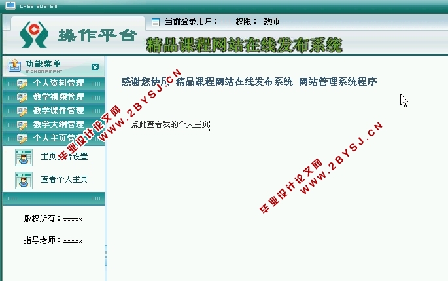Click the pencil icon beside 教学视频管理
The width and height of the screenshot is (448, 281).
point(22,98)
